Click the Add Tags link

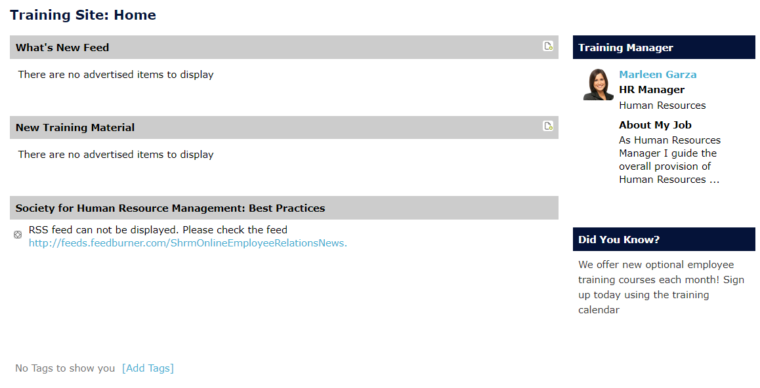click(x=148, y=368)
